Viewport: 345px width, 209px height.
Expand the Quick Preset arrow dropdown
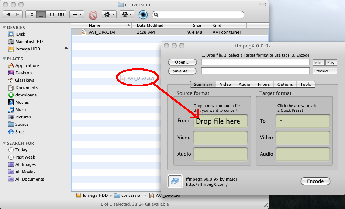(x=281, y=121)
